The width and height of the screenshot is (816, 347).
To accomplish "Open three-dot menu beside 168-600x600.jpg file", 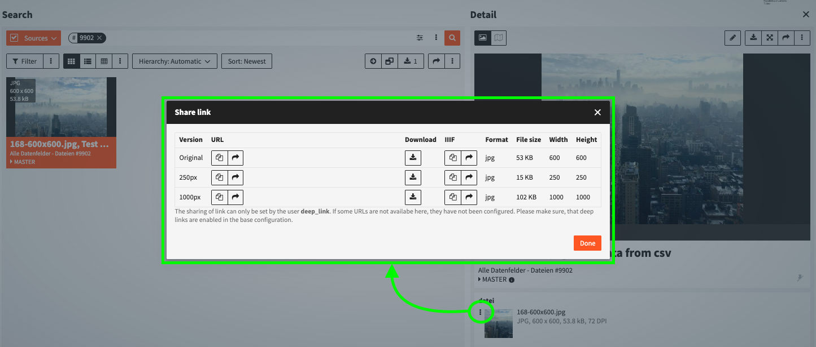I will point(481,312).
